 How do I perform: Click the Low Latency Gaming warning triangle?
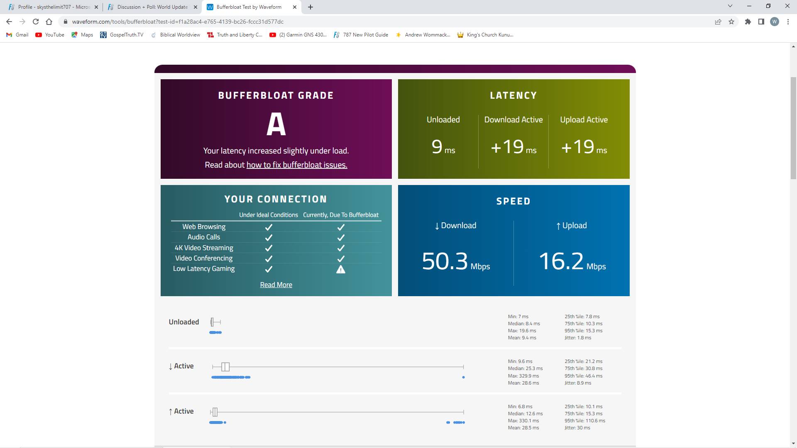click(x=340, y=270)
